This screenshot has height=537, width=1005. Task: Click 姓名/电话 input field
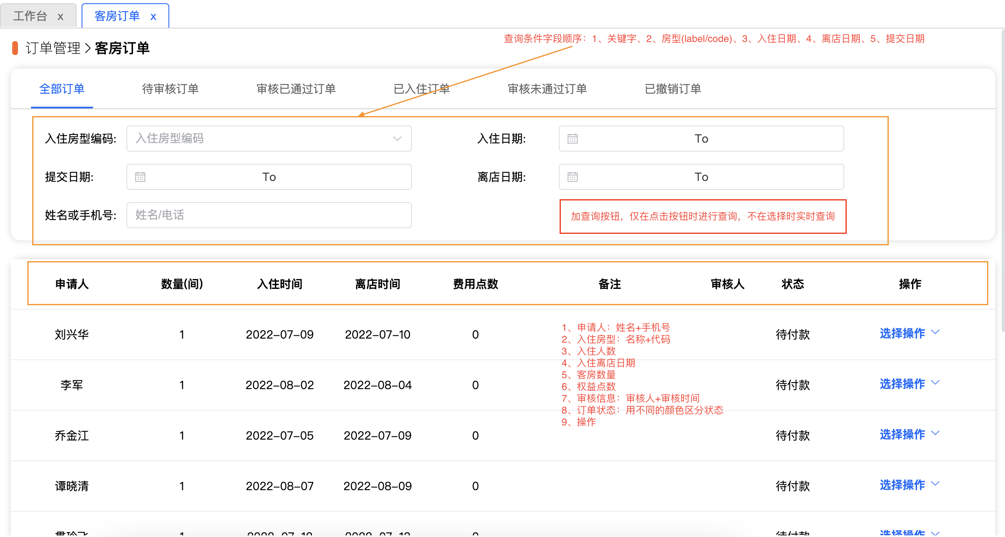[x=269, y=215]
